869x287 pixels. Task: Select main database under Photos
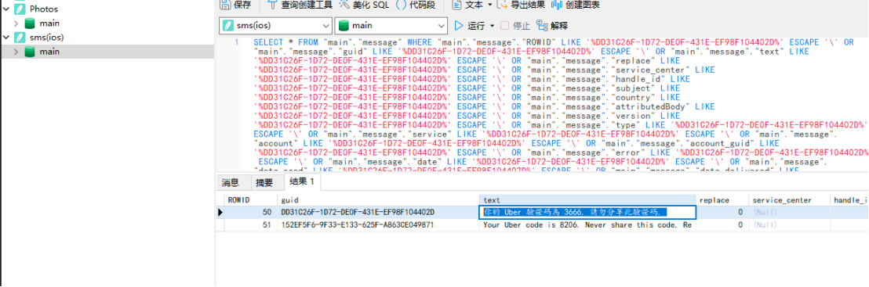[49, 23]
